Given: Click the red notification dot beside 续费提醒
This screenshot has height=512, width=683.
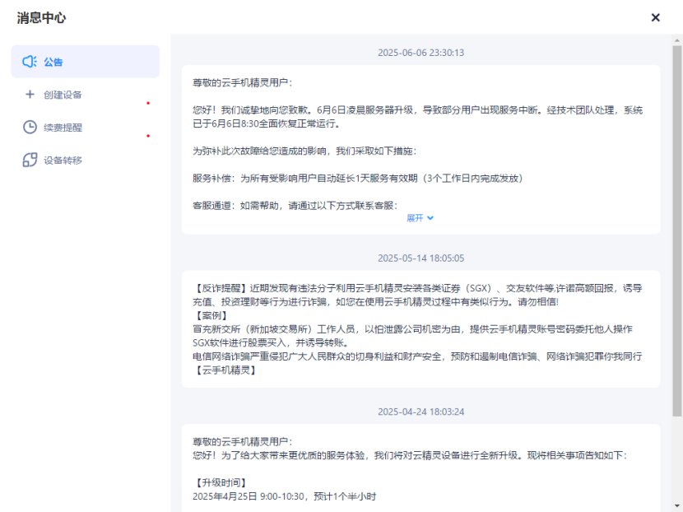Looking at the screenshot, I should tap(148, 136).
